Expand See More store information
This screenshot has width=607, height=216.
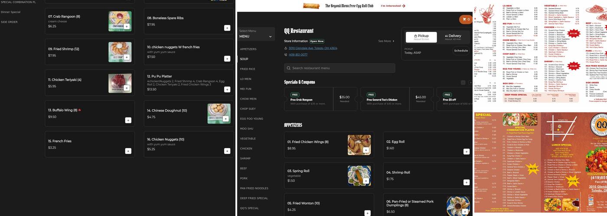[386, 41]
